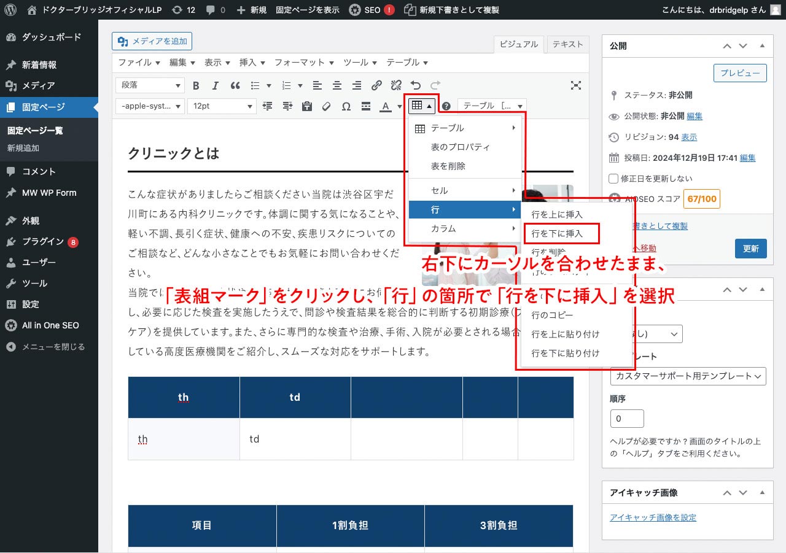Click the increase indent icon
The width and height of the screenshot is (786, 553).
click(287, 106)
